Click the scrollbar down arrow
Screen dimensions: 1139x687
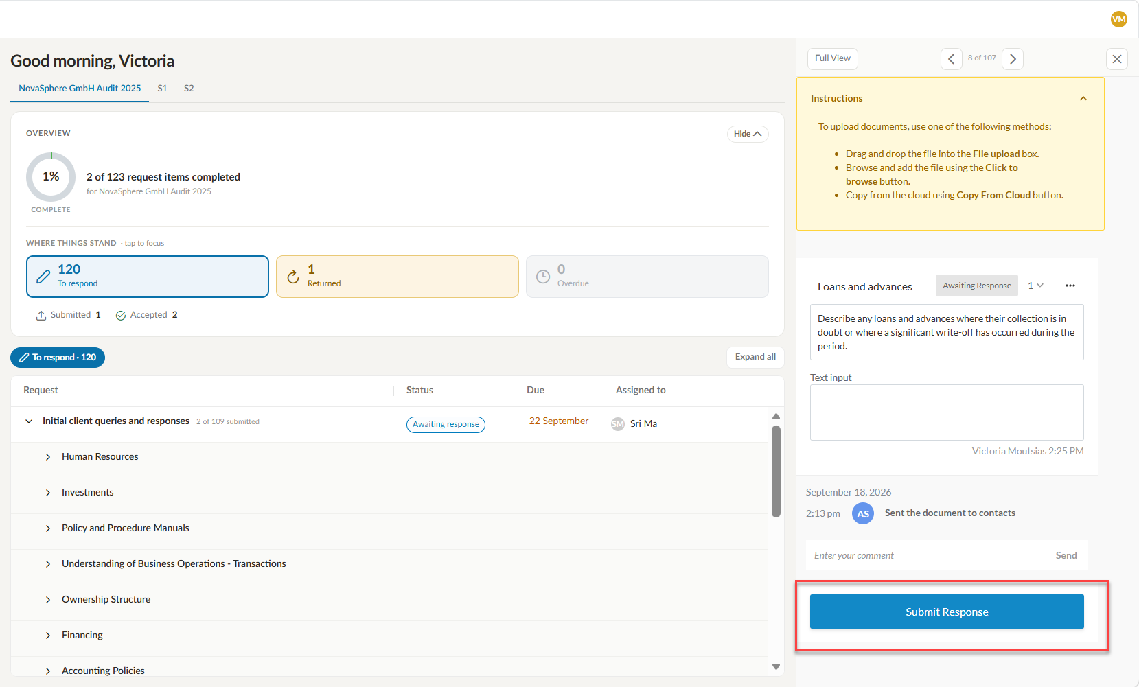pos(776,666)
